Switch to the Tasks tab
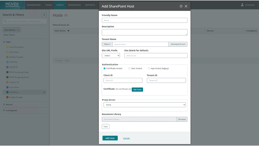 pos(49,5)
